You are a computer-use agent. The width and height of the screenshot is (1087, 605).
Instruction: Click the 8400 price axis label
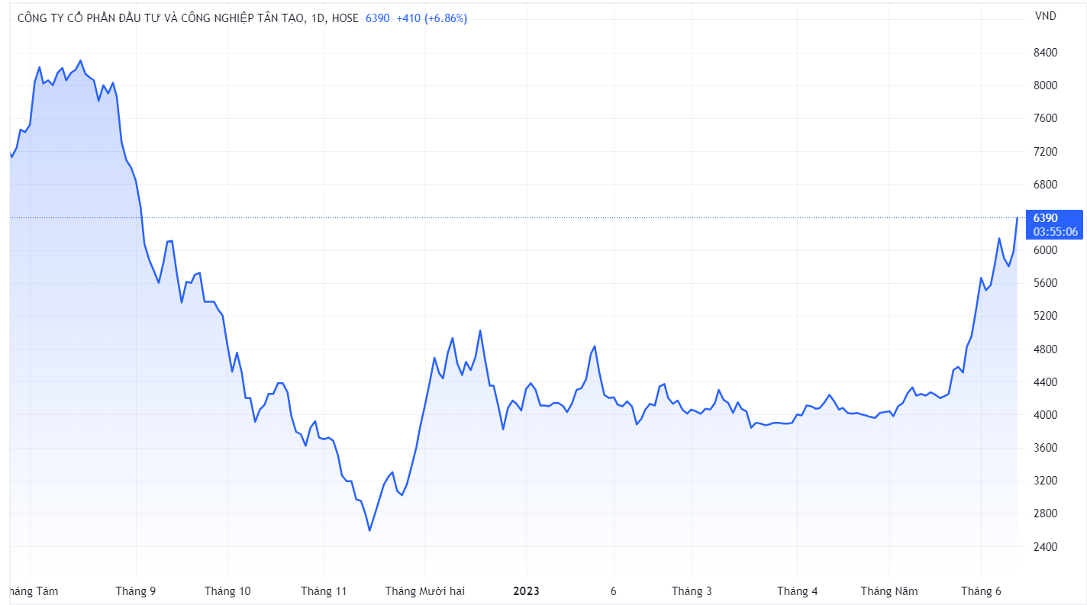[x=1045, y=53]
